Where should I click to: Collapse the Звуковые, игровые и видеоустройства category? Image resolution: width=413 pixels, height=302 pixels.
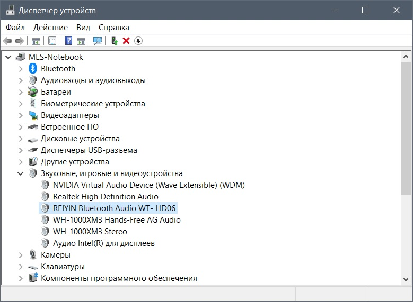(x=21, y=173)
